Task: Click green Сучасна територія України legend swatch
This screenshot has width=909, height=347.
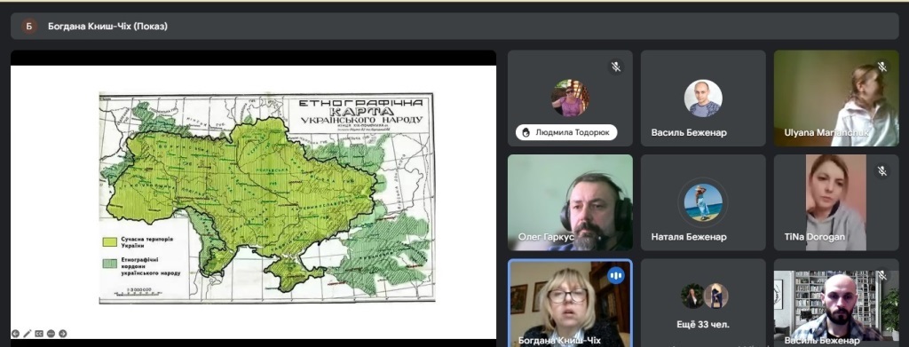Action: pos(110,241)
